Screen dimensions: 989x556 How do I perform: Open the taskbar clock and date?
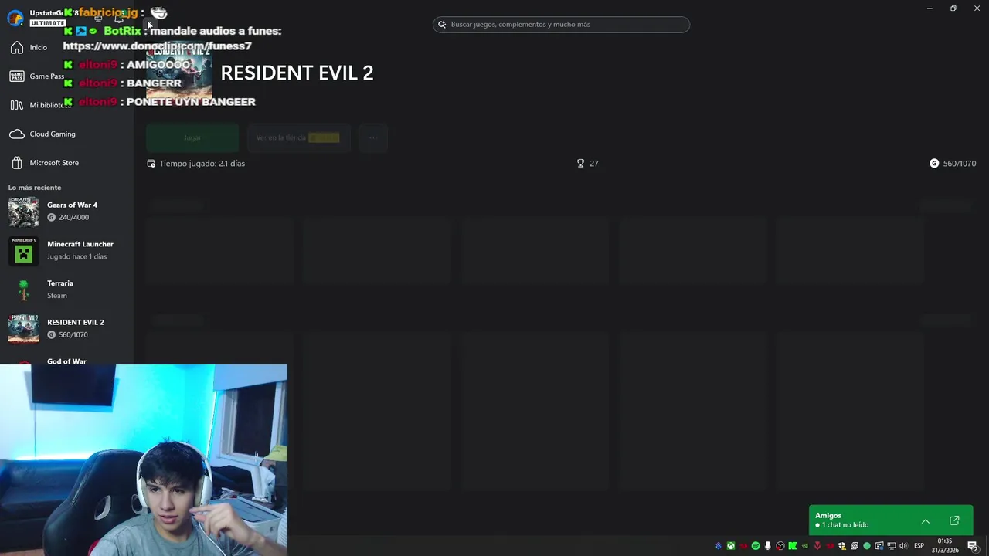(x=945, y=546)
